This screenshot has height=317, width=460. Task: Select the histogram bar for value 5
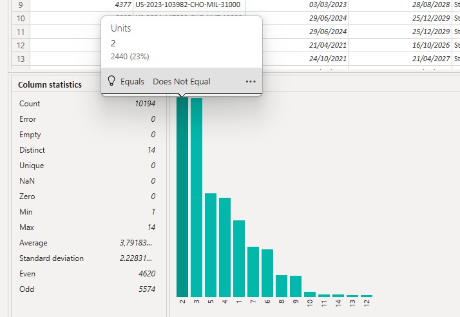click(211, 245)
